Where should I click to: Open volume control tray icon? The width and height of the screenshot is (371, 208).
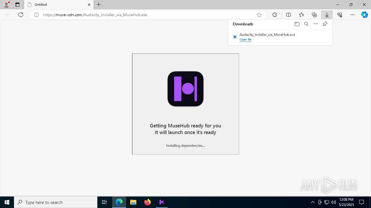click(x=334, y=202)
